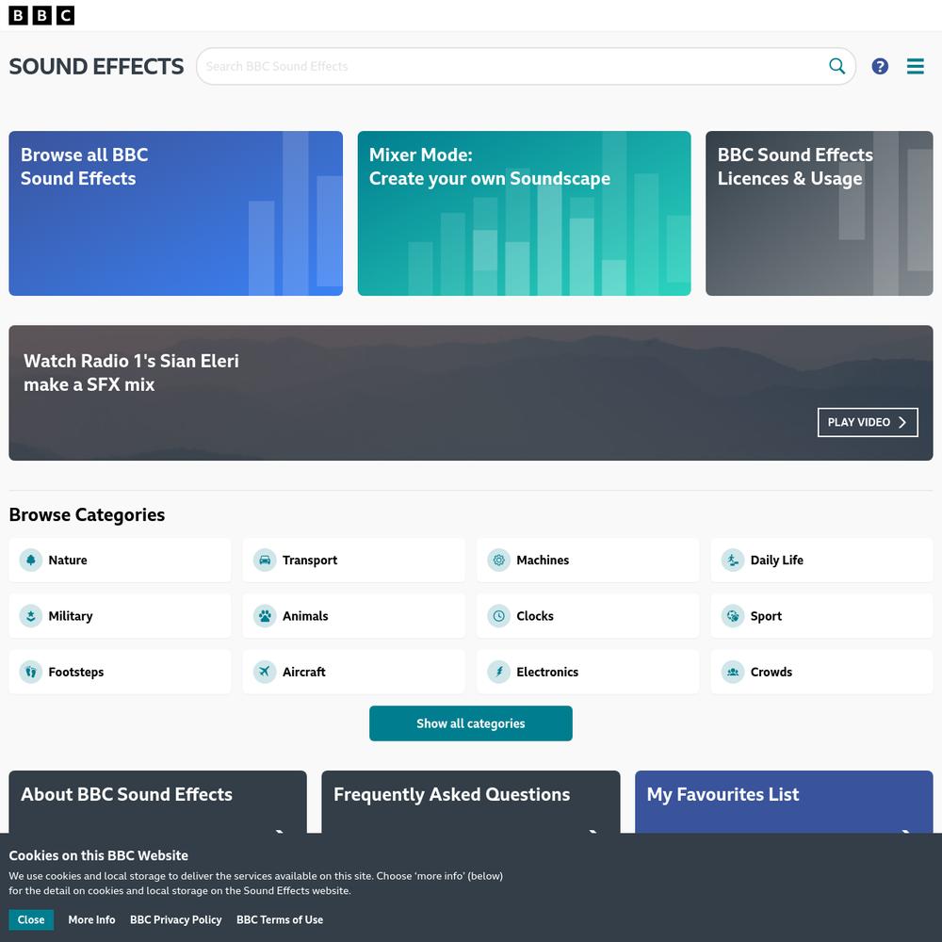Click the Military badge icon
Viewport: 942px width, 942px height.
coord(31,616)
